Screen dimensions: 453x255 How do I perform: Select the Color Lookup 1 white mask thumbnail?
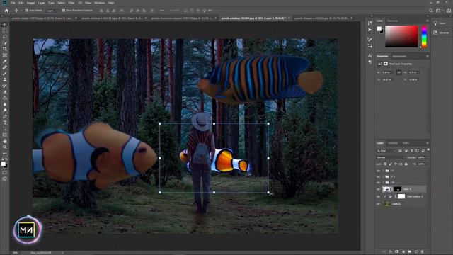[x=401, y=196]
